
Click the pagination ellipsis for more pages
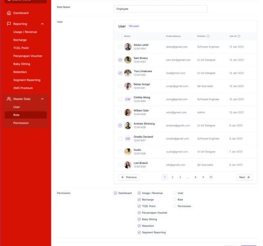pos(188,177)
